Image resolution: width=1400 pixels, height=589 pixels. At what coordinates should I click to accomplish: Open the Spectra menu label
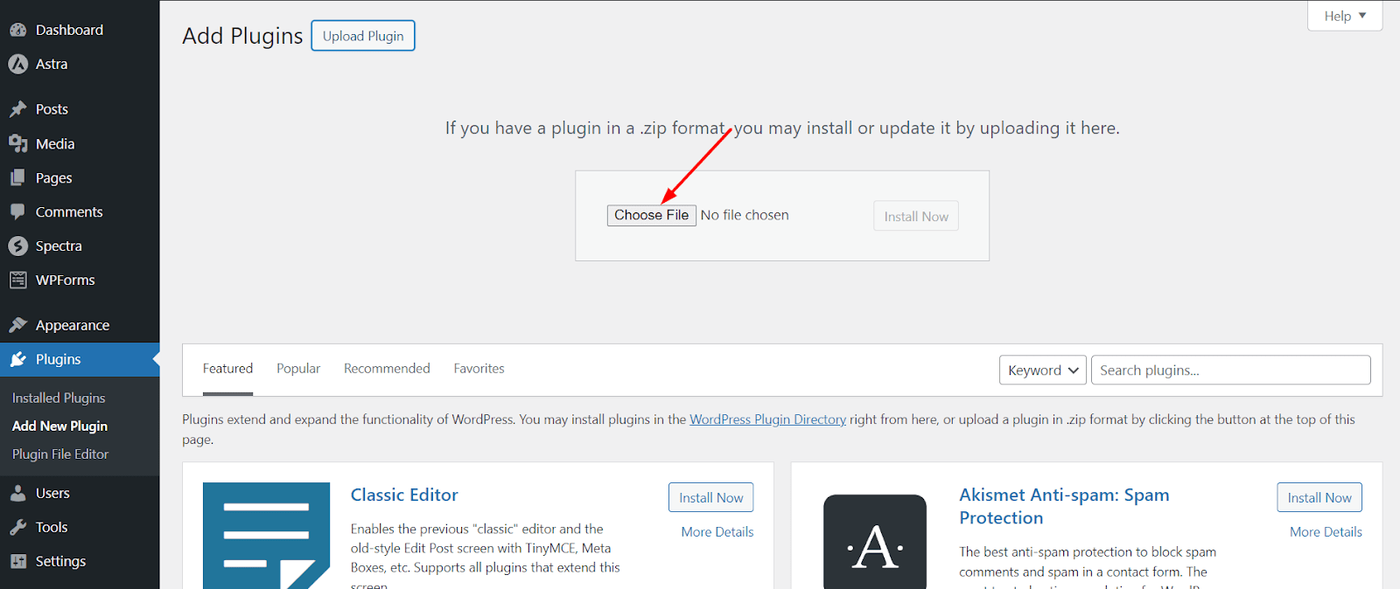(x=59, y=246)
